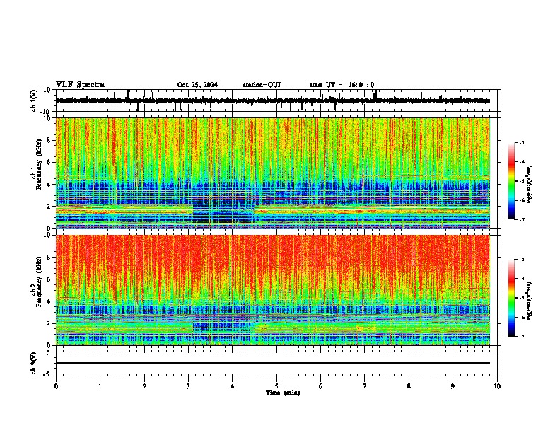Click the "1" tick label on time axis
This screenshot has height=433, width=560.
pyautogui.click(x=100, y=386)
